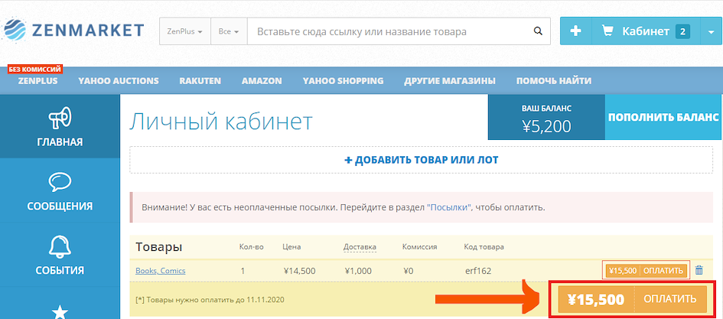Click the large ¥15,500 ОПЛАТИТЬ button
This screenshot has height=319, width=723.
632,299
